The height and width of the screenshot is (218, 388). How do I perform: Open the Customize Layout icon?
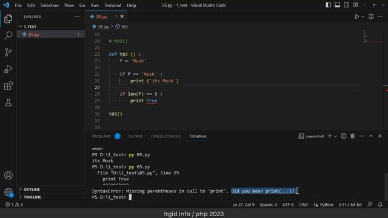(356, 5)
